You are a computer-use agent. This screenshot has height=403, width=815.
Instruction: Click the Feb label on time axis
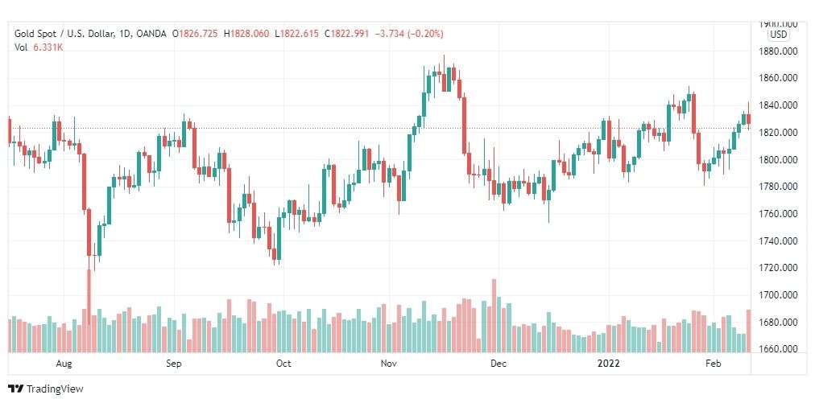pos(714,364)
